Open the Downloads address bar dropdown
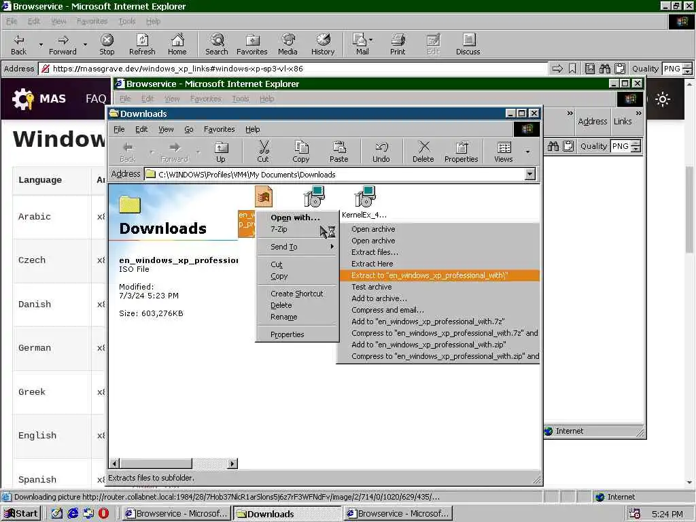Image resolution: width=696 pixels, height=522 pixels. coord(530,174)
